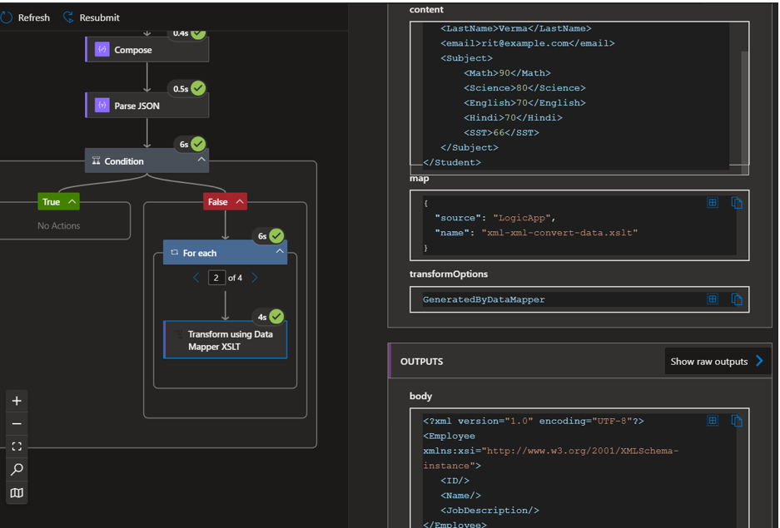Screen dimensions: 780x528
Task: Fit the workflow to view
Action: click(x=17, y=447)
